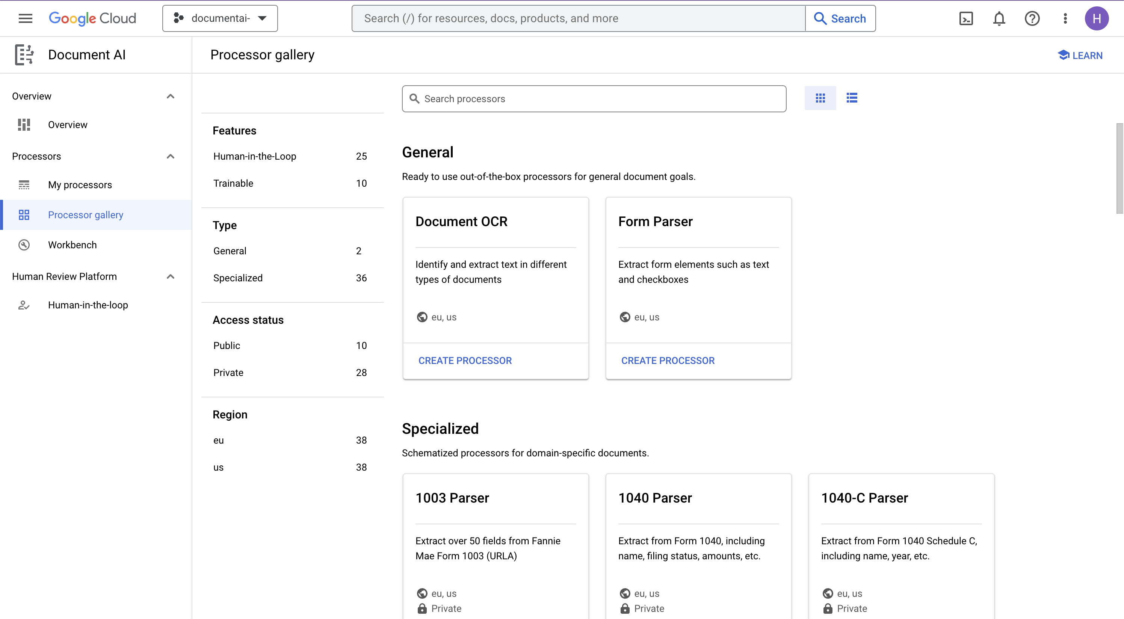1124x619 pixels.
Task: Click the Google Cloud notifications bell icon
Action: [x=998, y=18]
